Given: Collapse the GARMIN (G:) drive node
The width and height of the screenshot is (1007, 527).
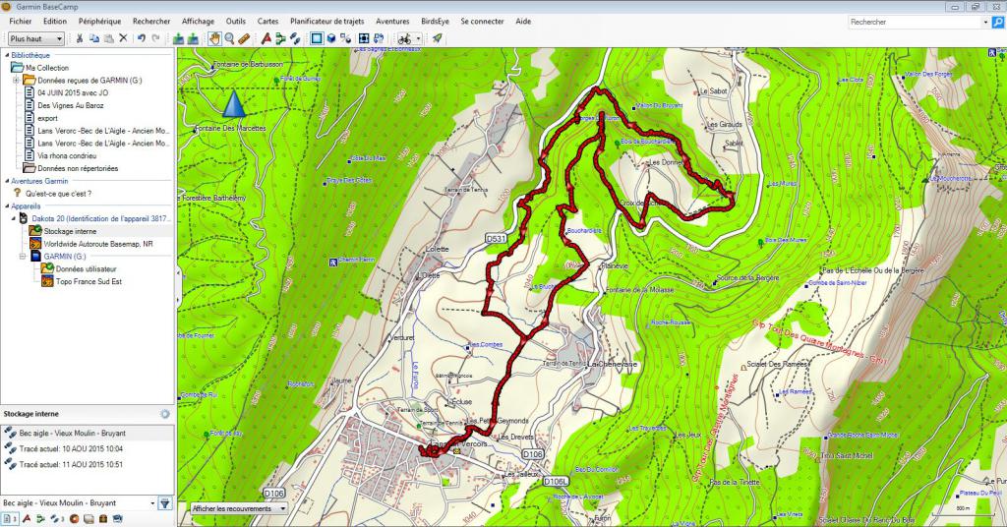Looking at the screenshot, I should [x=23, y=256].
